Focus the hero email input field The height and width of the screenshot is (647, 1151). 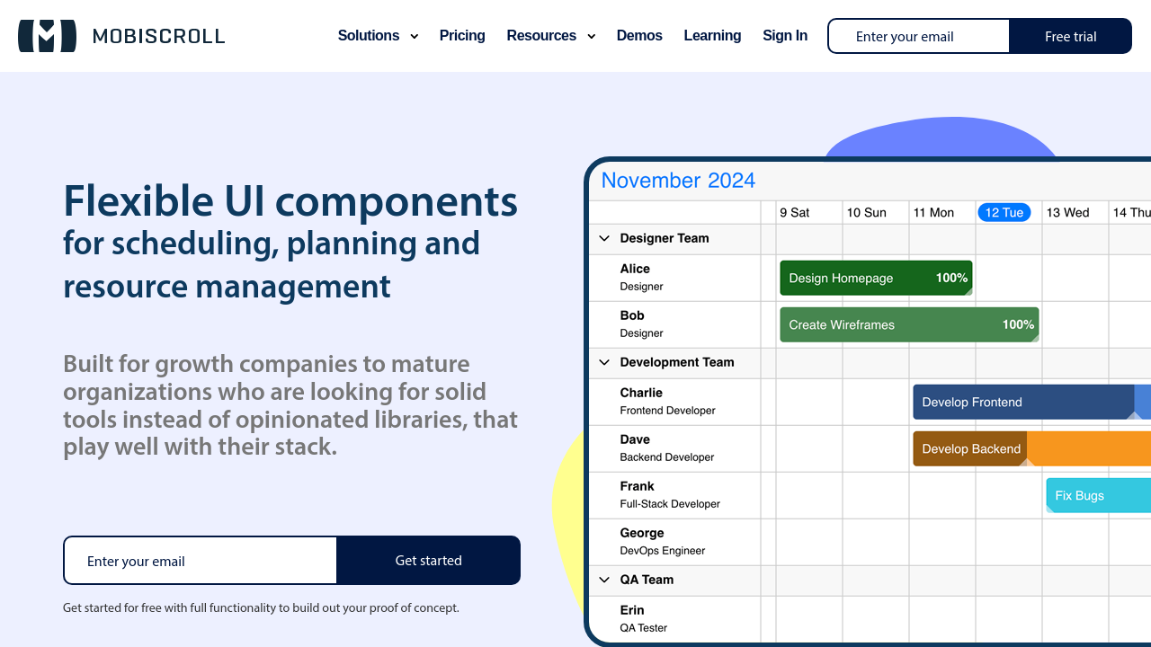click(x=201, y=561)
